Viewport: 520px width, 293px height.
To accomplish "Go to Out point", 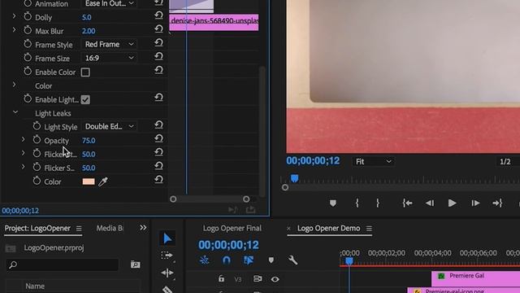I will click(x=497, y=203).
